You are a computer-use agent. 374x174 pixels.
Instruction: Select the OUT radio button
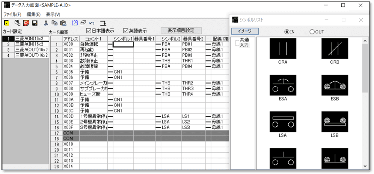pyautogui.click(x=312, y=32)
